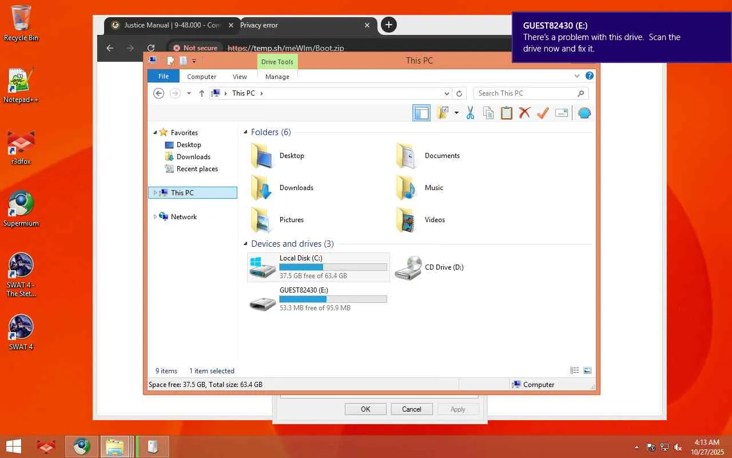Open the Windows Start button
Viewport: 732px width, 458px height.
(x=14, y=447)
